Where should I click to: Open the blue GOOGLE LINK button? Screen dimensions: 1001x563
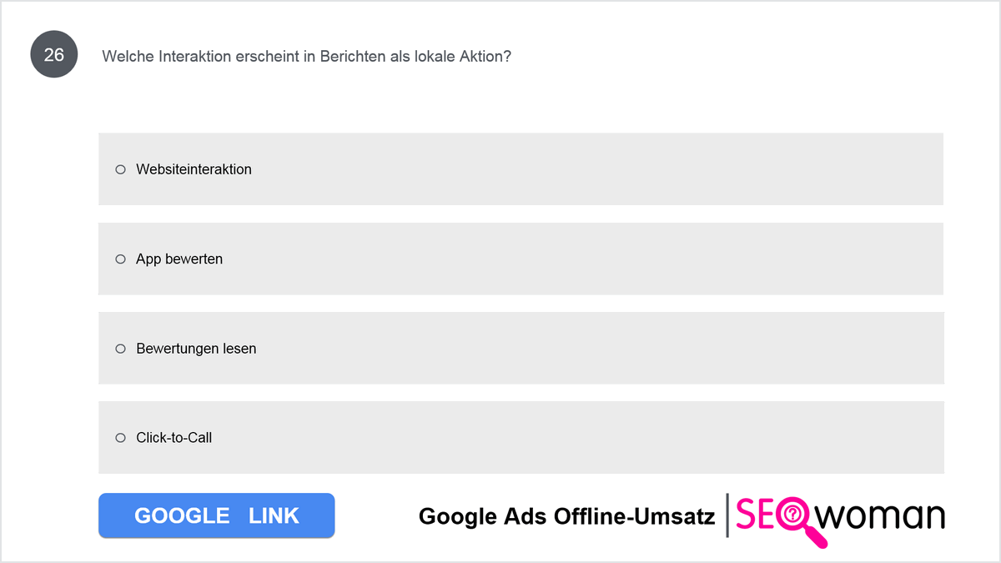pyautogui.click(x=217, y=515)
